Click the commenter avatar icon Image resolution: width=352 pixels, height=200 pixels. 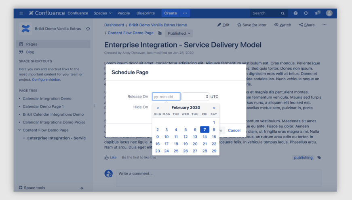point(109,173)
